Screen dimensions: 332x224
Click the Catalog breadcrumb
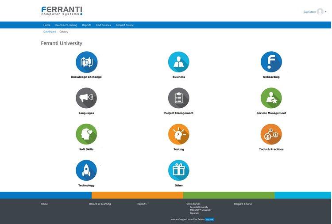click(x=64, y=31)
